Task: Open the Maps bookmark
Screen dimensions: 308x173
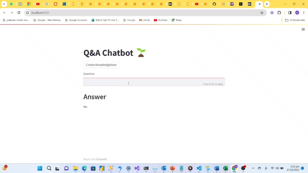Action: click(177, 20)
